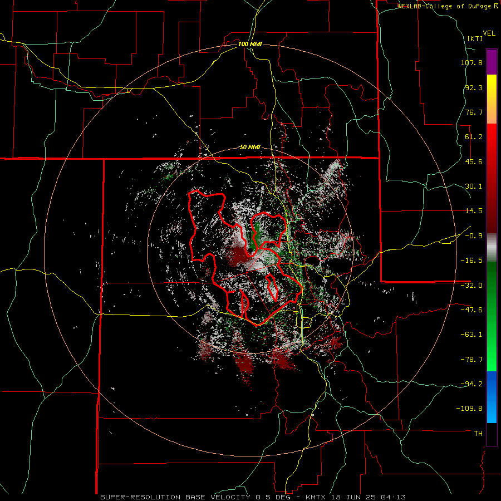This screenshot has width=501, height=501.
Task: Select the 45.6 scale value
Action: pyautogui.click(x=474, y=161)
